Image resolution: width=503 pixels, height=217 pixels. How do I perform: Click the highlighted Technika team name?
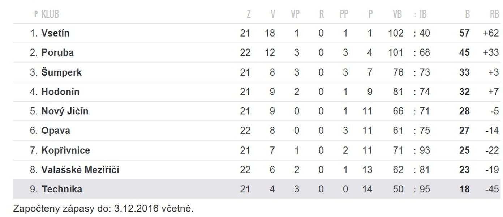pos(62,189)
